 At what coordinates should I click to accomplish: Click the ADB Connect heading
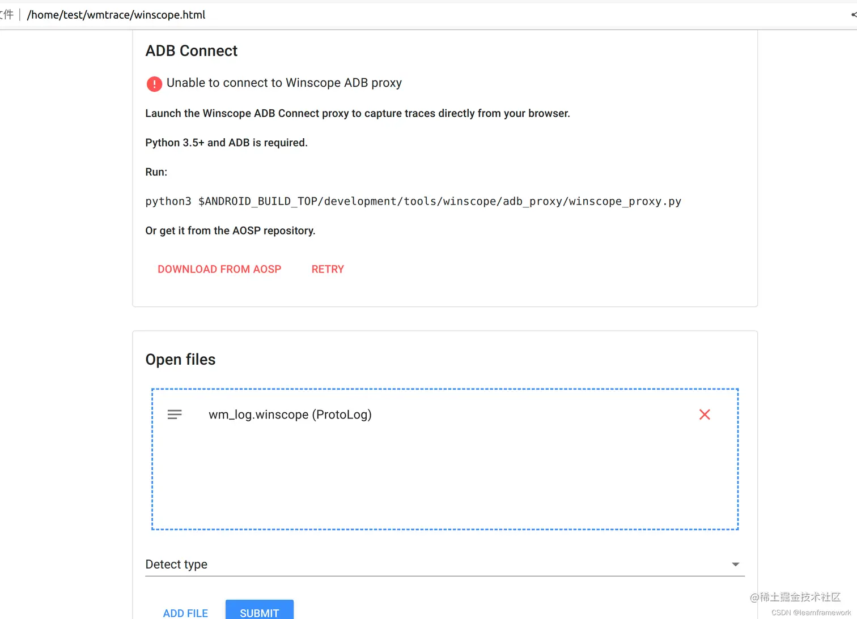192,51
